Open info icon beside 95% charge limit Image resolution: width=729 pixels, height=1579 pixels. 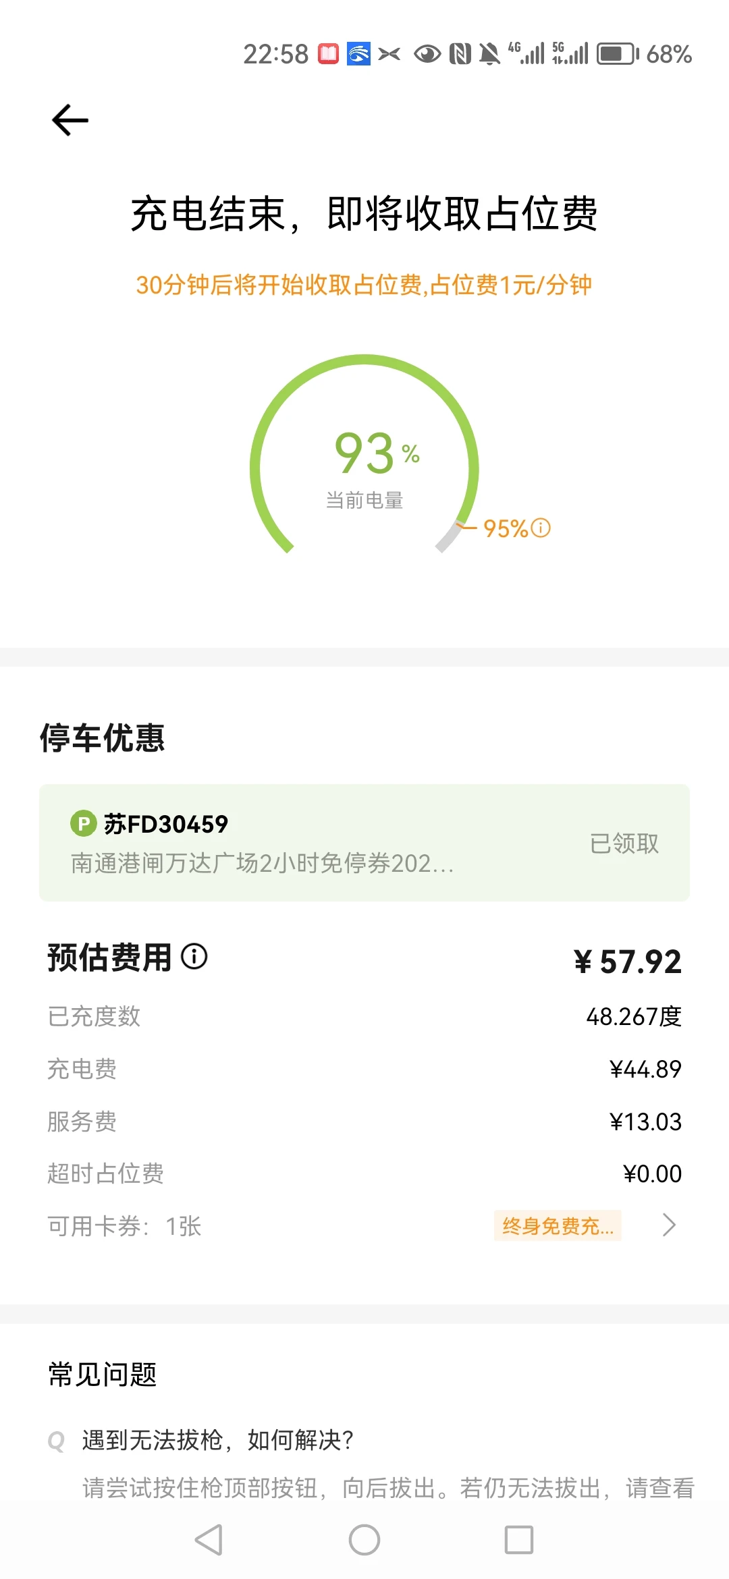coord(541,528)
